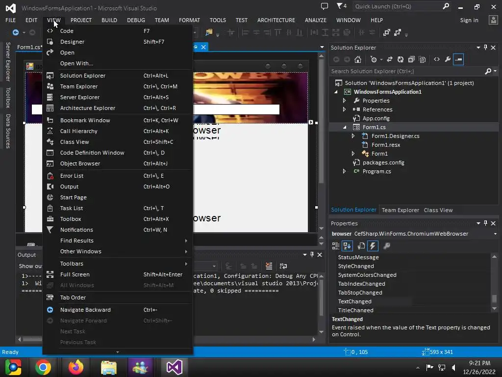Click the Collapse All icon in Solution Explorer
Viewport: 502px width, 377px height.
[411, 59]
